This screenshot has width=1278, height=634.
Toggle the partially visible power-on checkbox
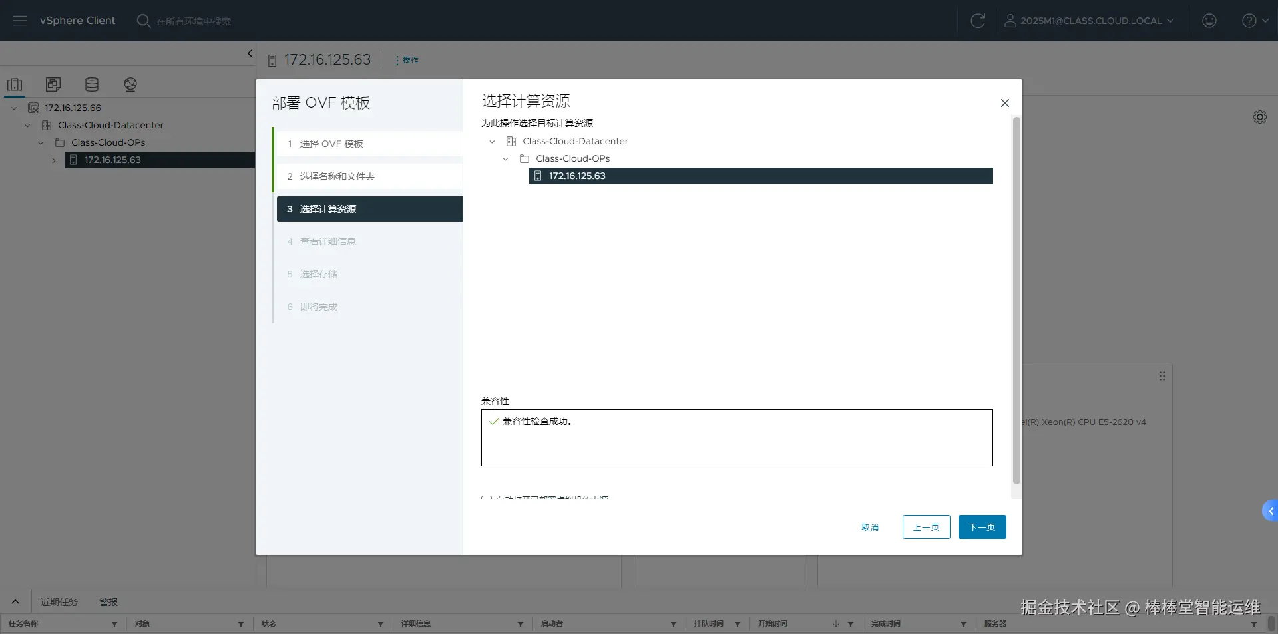click(487, 498)
